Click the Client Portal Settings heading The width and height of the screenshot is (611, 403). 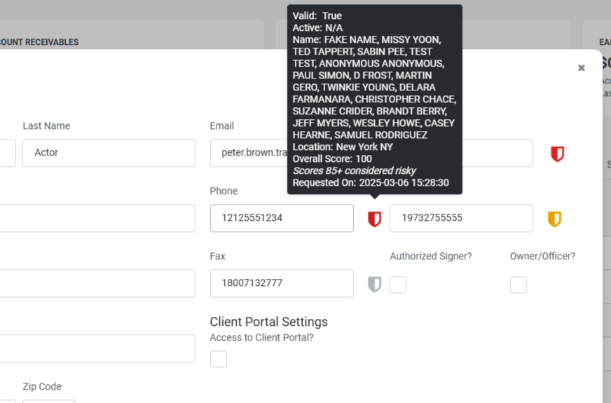click(x=268, y=322)
